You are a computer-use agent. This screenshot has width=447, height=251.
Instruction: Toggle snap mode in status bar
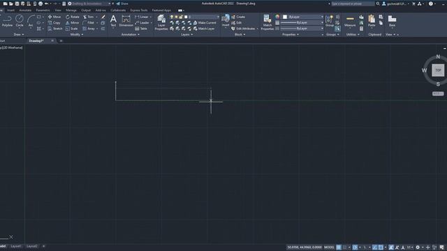point(344,248)
